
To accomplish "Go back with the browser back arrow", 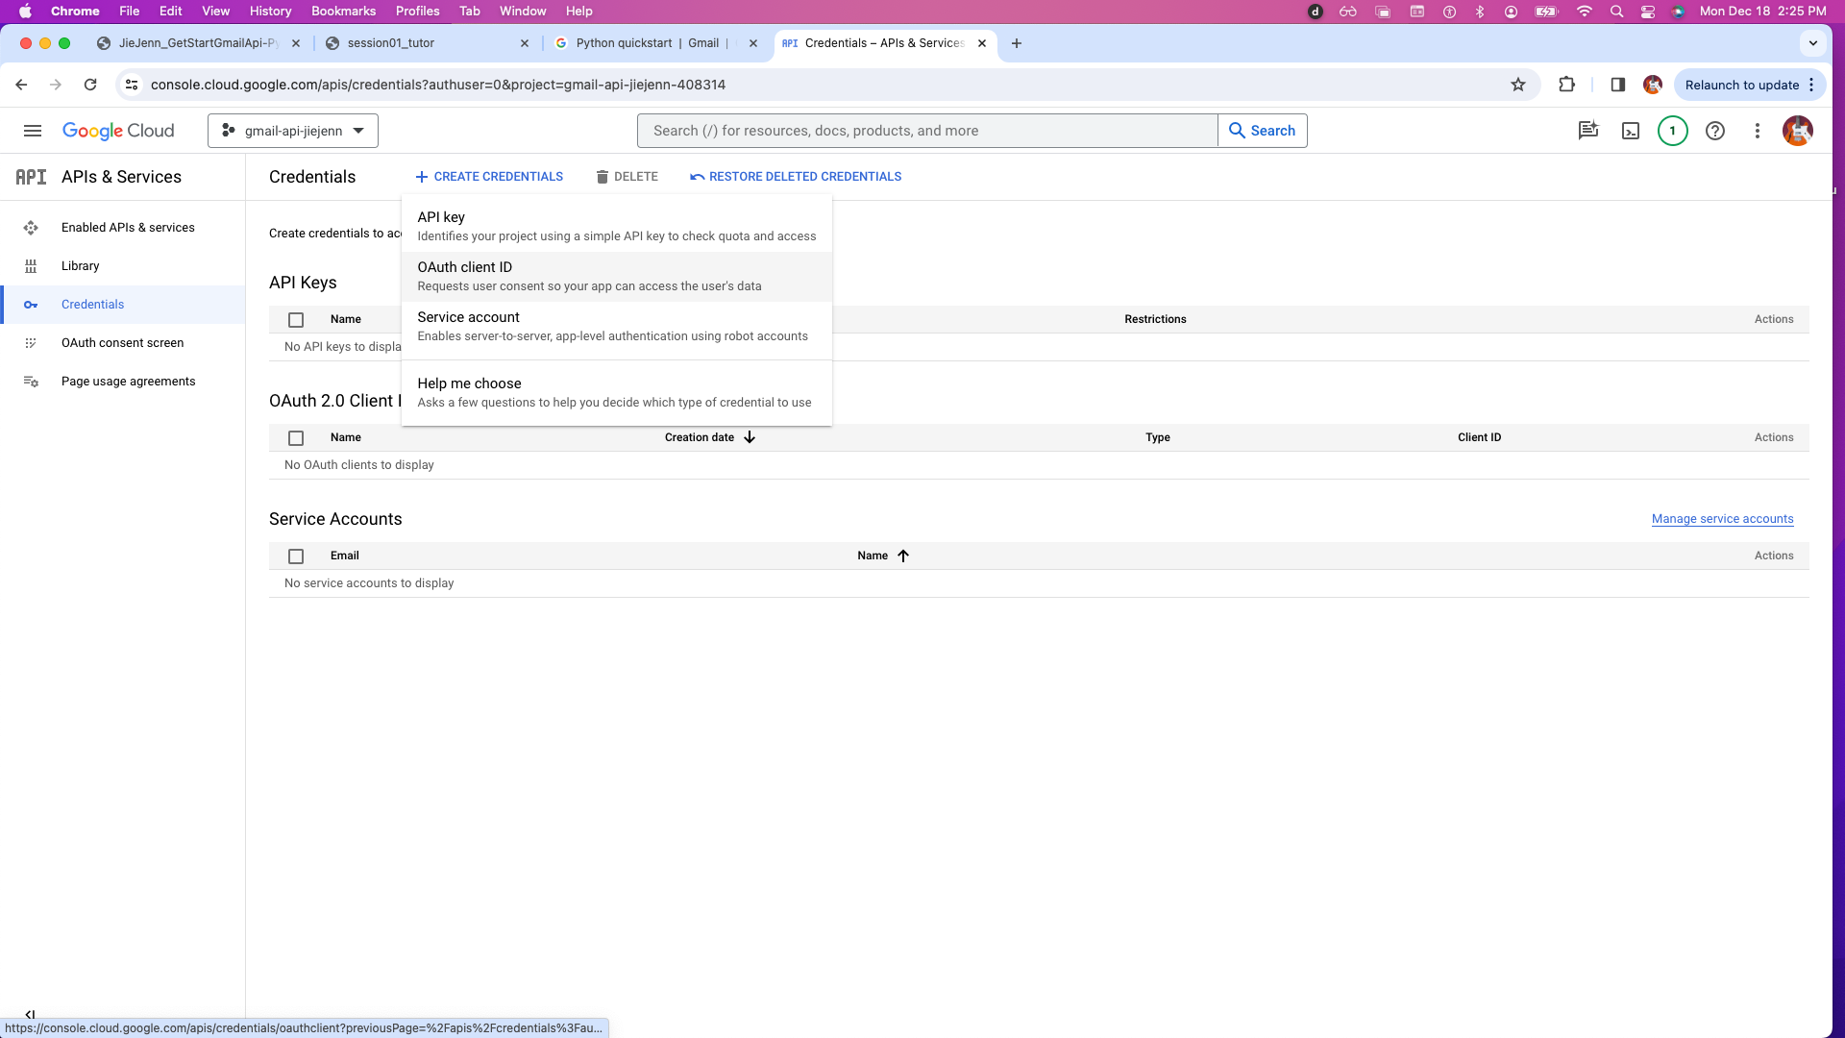I will 21,85.
